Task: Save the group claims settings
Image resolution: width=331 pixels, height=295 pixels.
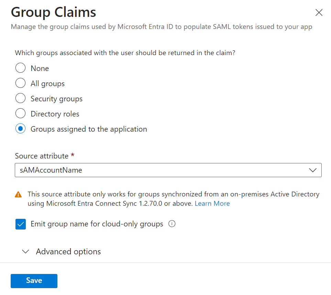Action: [x=34, y=281]
